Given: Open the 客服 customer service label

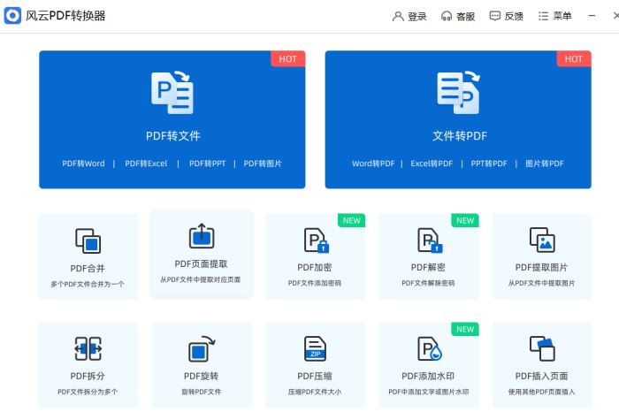Looking at the screenshot, I should point(465,16).
